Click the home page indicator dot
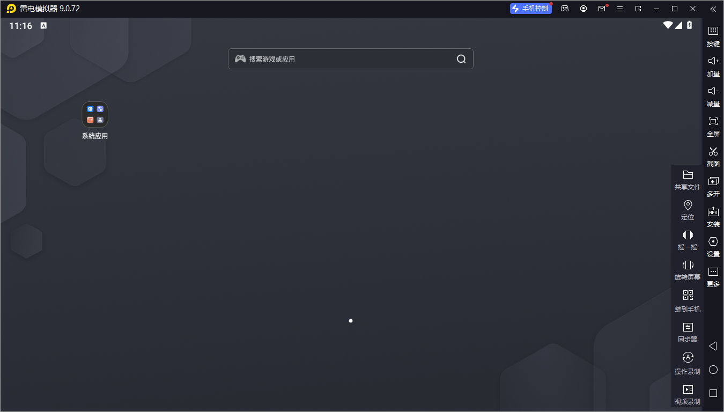This screenshot has width=724, height=412. [x=351, y=321]
